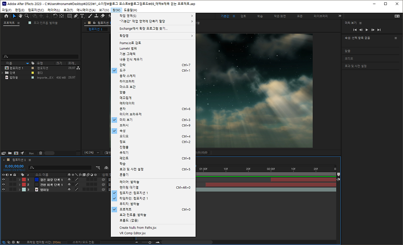The height and width of the screenshot is (245, 403).
Task: Select the Pen tool
Action: [76, 16]
